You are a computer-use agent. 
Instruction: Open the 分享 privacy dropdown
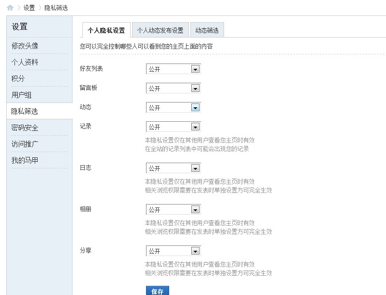[173, 251]
